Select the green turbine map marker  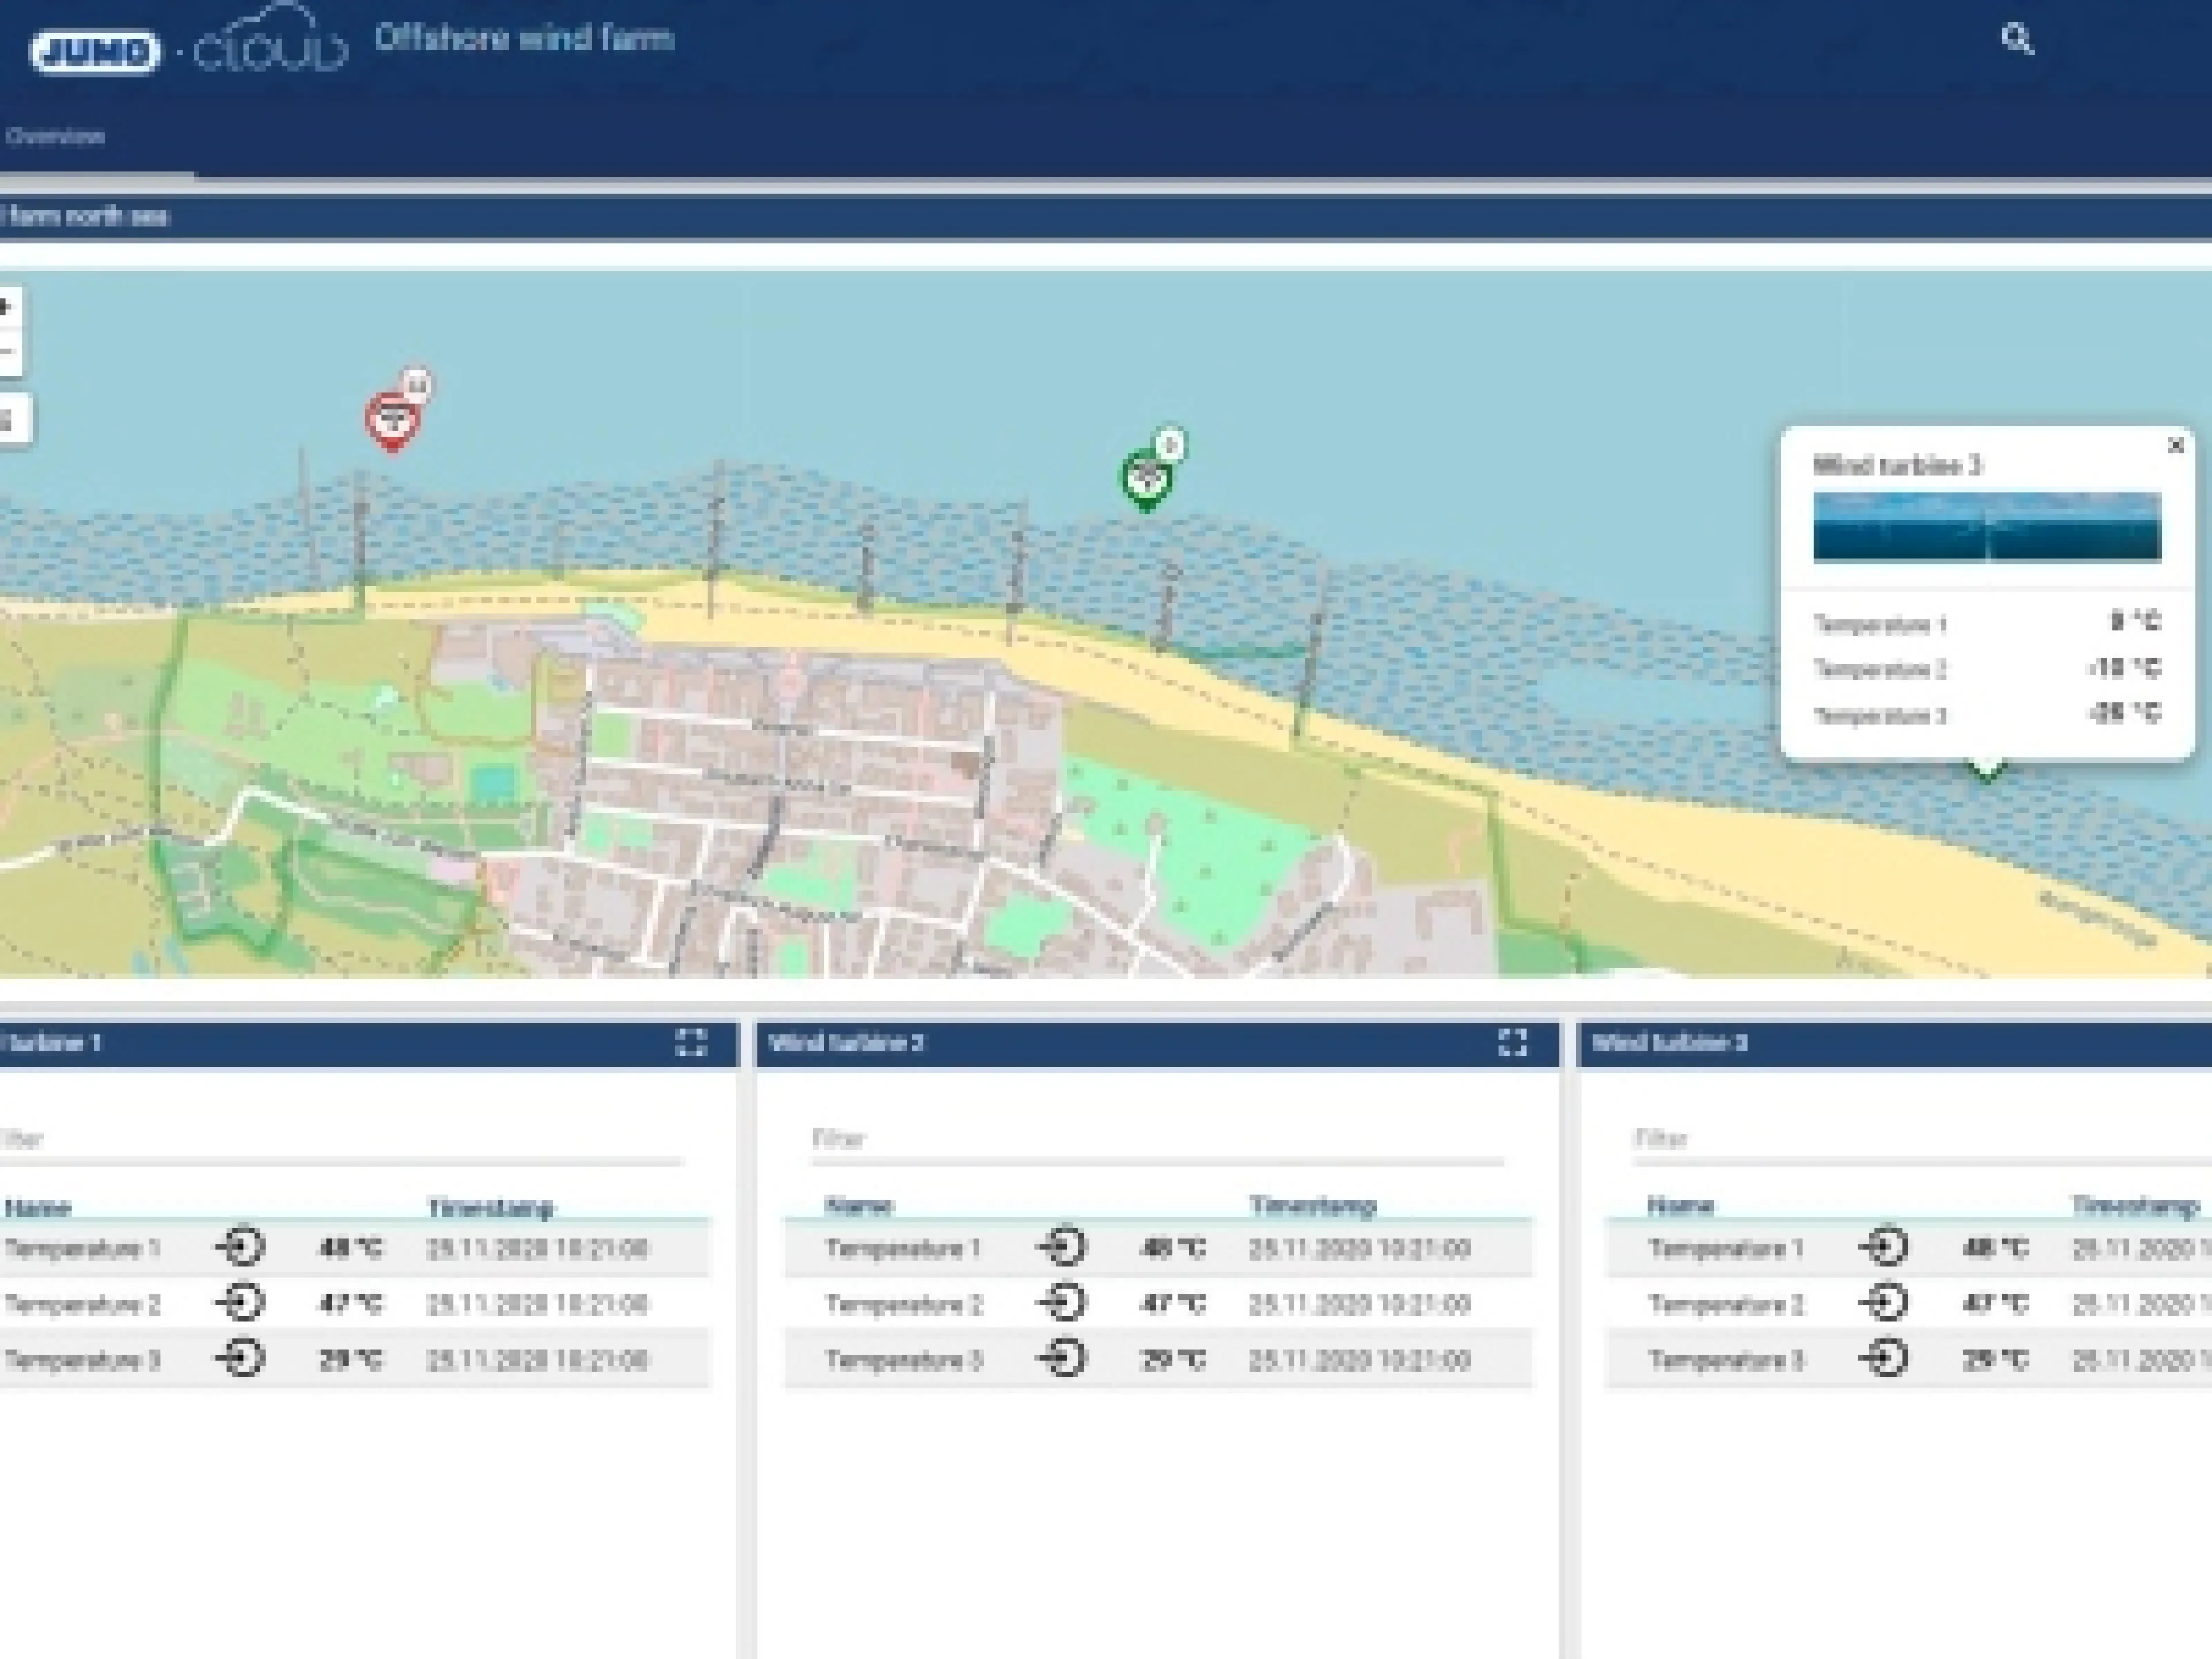click(x=1146, y=480)
